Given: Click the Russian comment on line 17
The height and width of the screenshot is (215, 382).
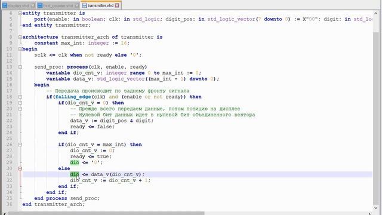Looking at the screenshot, I should 118,91.
